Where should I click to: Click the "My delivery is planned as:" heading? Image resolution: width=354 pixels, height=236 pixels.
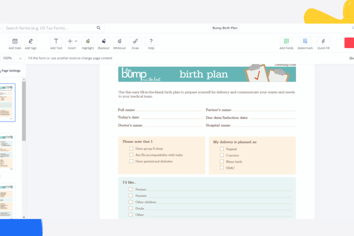point(235,142)
